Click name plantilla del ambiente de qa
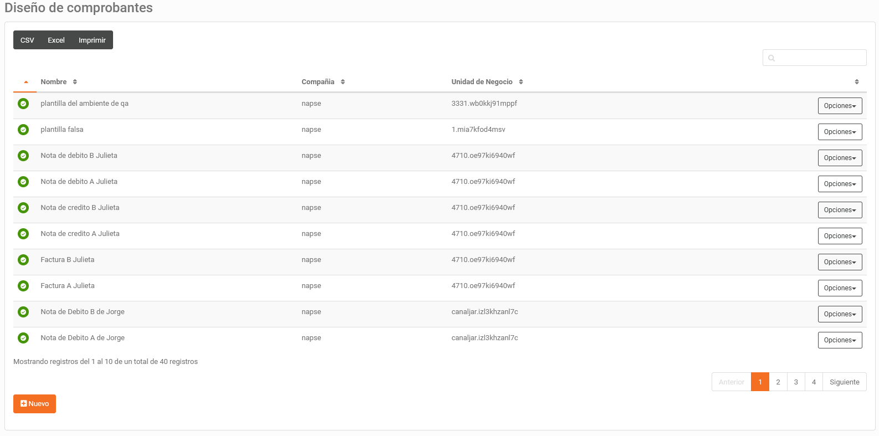 [84, 104]
